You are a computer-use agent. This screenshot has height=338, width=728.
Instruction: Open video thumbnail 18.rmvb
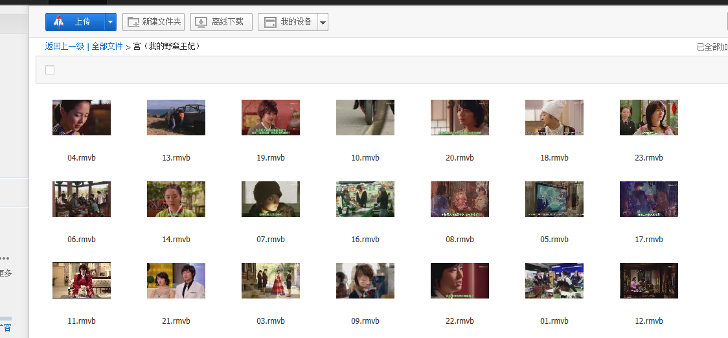pos(554,117)
